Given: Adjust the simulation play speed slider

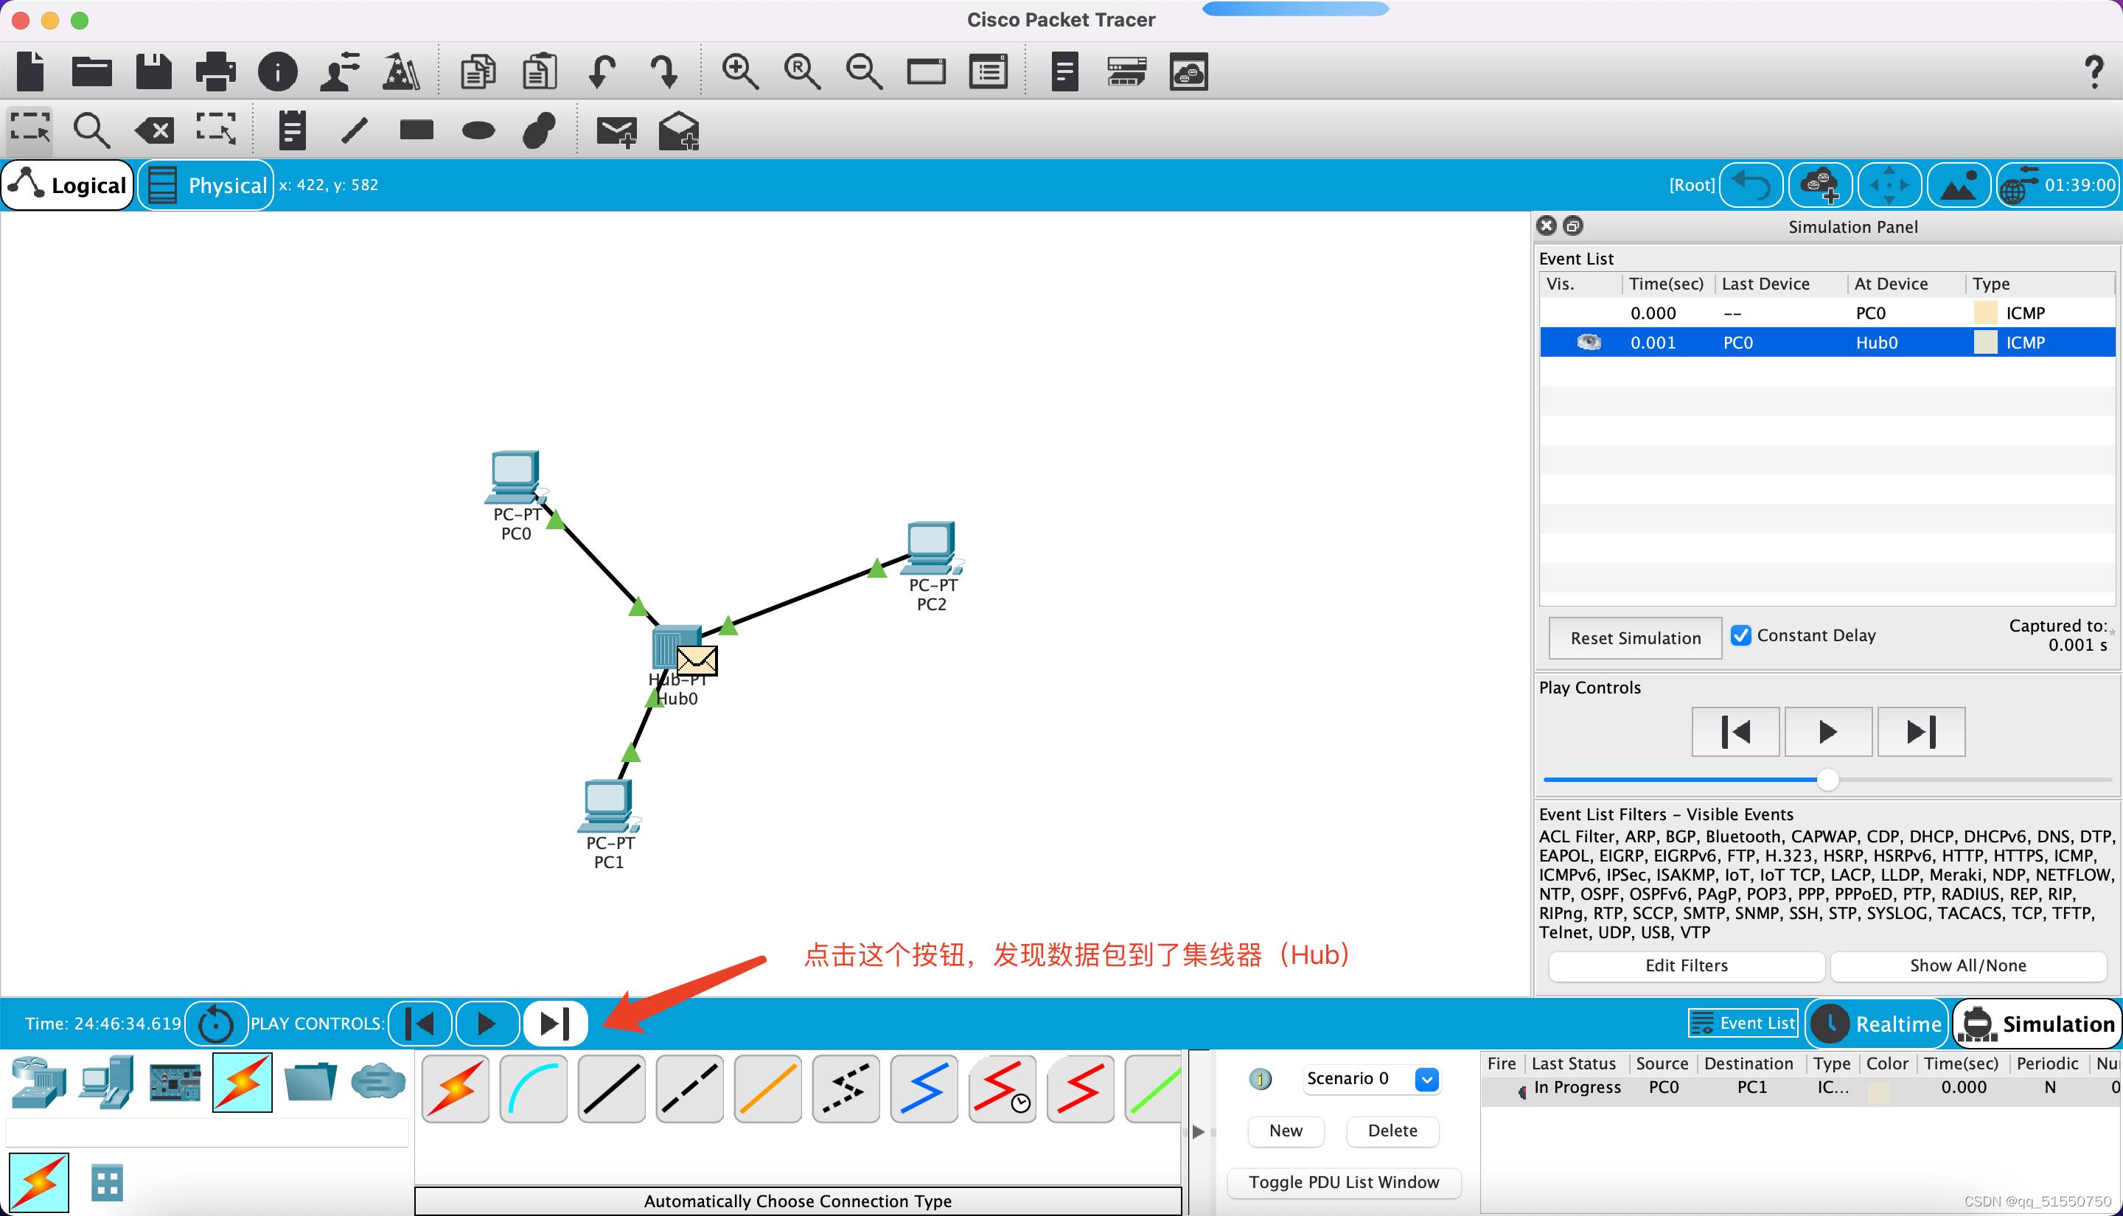Looking at the screenshot, I should (1827, 780).
